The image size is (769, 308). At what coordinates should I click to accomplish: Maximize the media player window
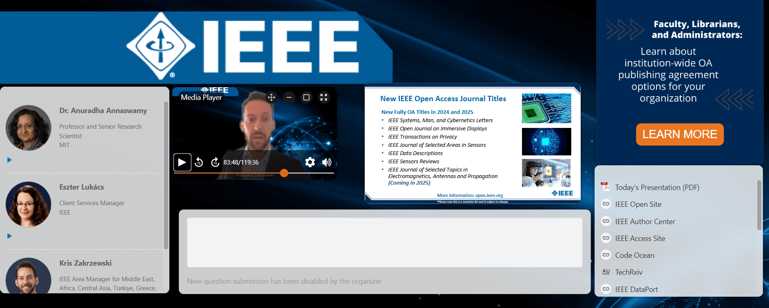[x=306, y=97]
